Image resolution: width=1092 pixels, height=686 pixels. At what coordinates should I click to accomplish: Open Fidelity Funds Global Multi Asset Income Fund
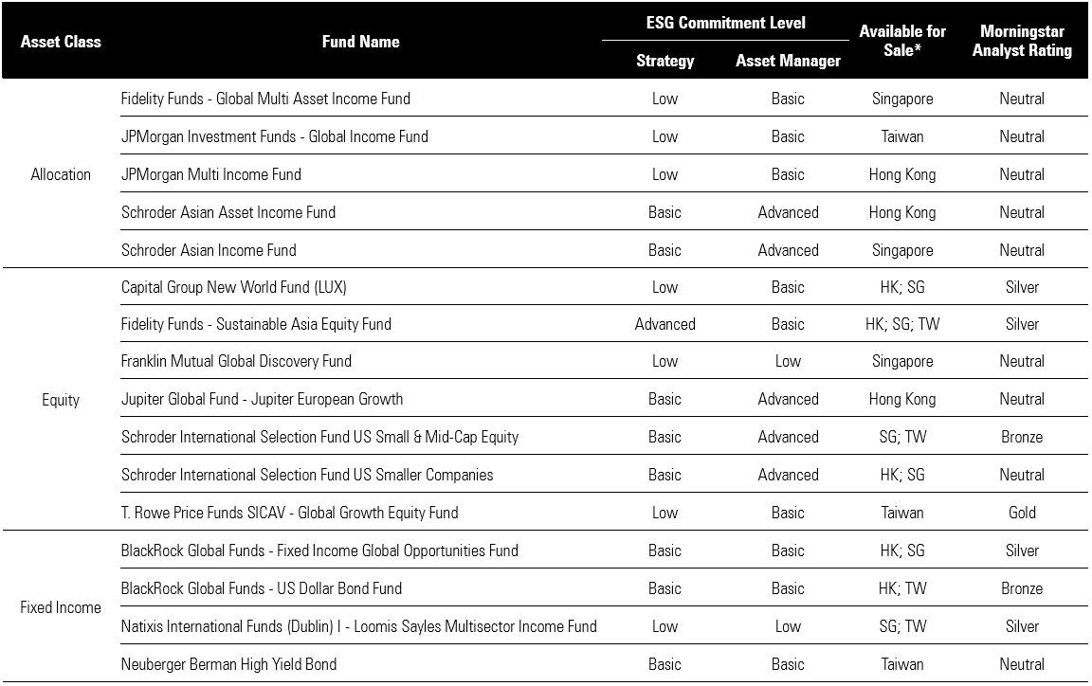pos(265,99)
